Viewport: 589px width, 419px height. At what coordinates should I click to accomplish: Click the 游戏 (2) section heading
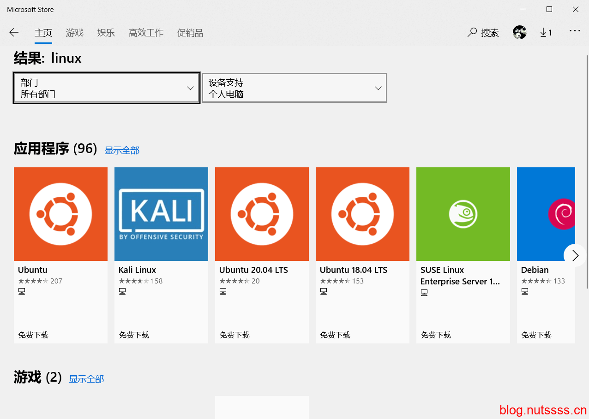coord(38,378)
